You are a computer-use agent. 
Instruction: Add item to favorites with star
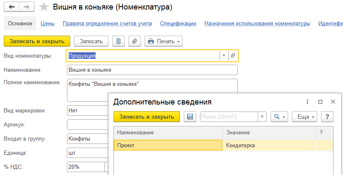tap(44, 7)
